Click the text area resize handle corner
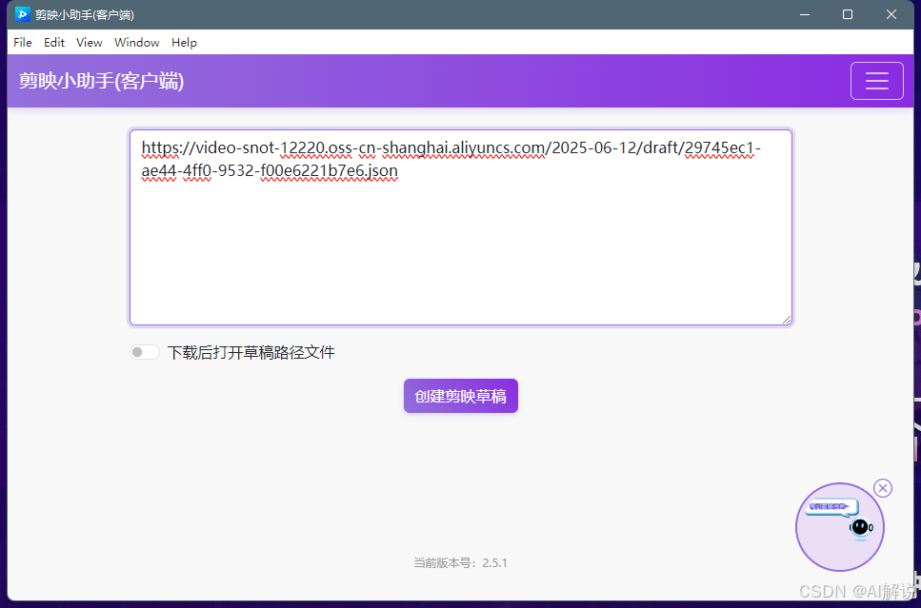The height and width of the screenshot is (608, 921). click(x=787, y=320)
